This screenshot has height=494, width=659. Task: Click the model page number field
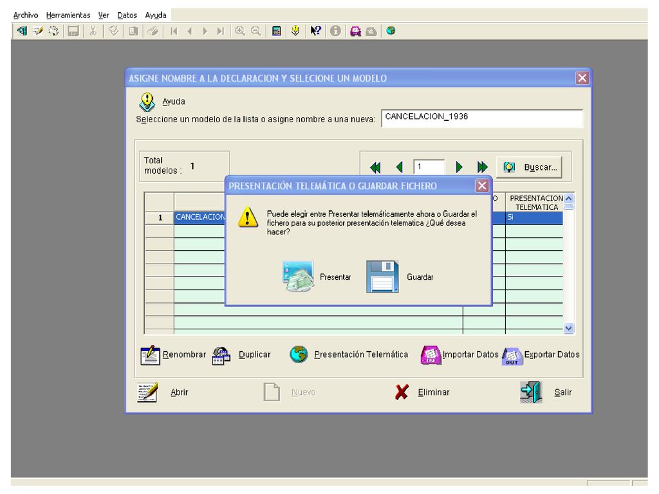click(429, 167)
